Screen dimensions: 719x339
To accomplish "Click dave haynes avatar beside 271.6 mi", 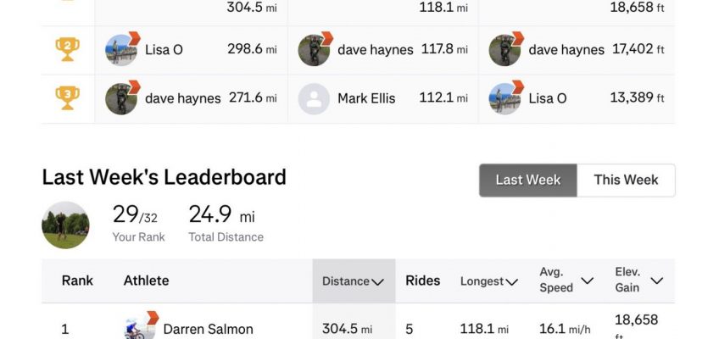I will (121, 98).
